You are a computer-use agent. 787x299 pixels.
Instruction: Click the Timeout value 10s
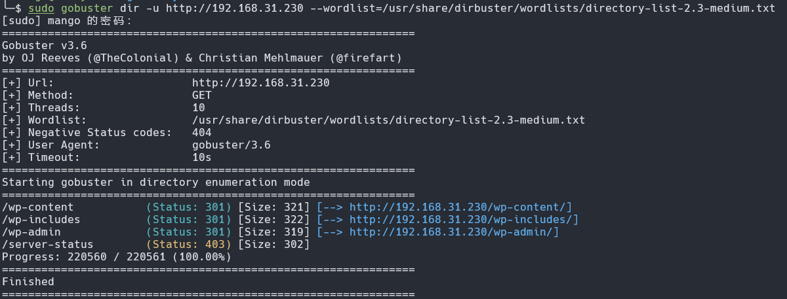(202, 158)
